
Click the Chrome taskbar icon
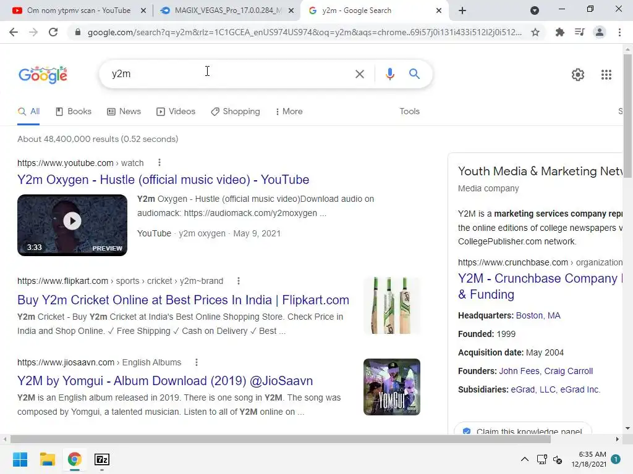coord(75,459)
